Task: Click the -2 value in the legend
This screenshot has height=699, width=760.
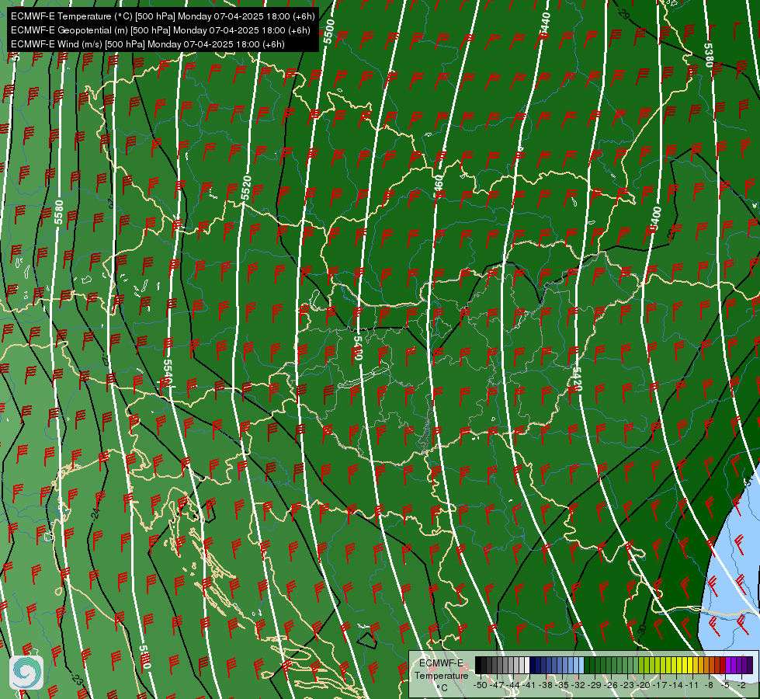Action: point(741,685)
